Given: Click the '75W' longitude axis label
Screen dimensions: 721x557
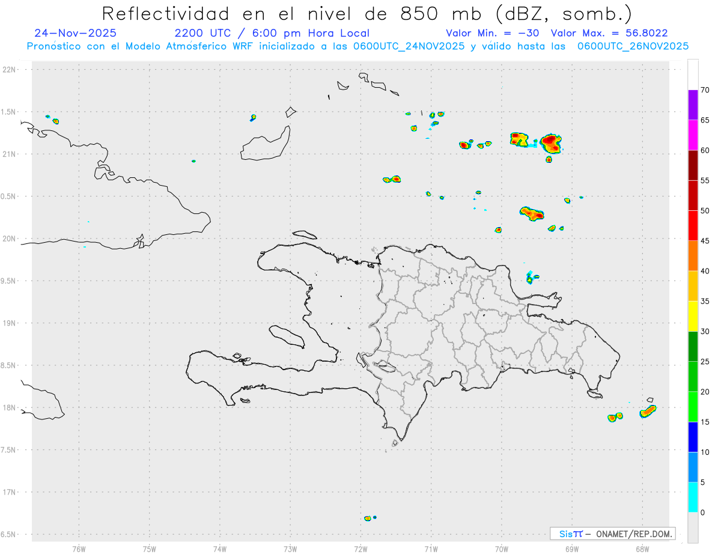Looking at the screenshot, I should (x=150, y=548).
